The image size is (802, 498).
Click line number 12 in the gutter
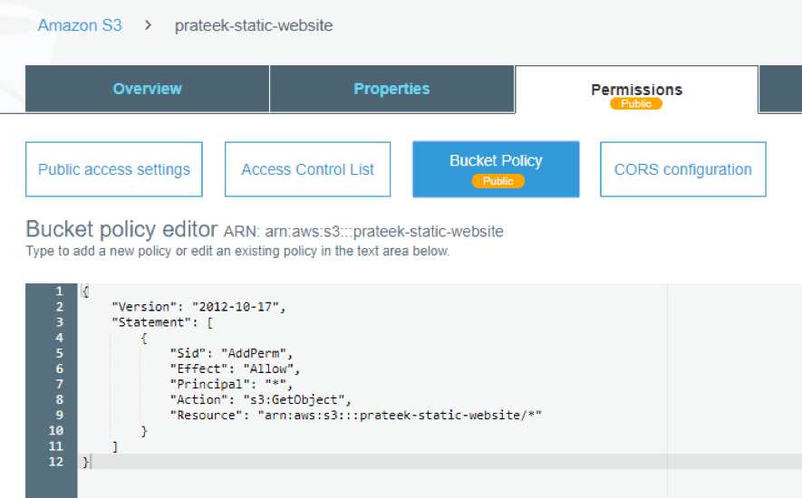point(56,462)
